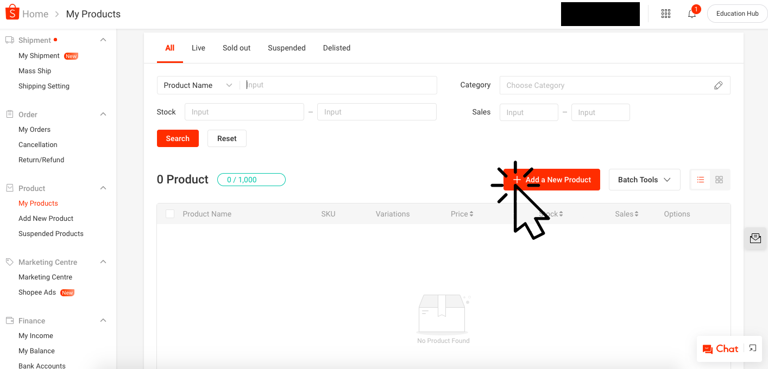This screenshot has width=768, height=369.
Task: Open the Product Name filter dropdown
Action: [x=198, y=85]
